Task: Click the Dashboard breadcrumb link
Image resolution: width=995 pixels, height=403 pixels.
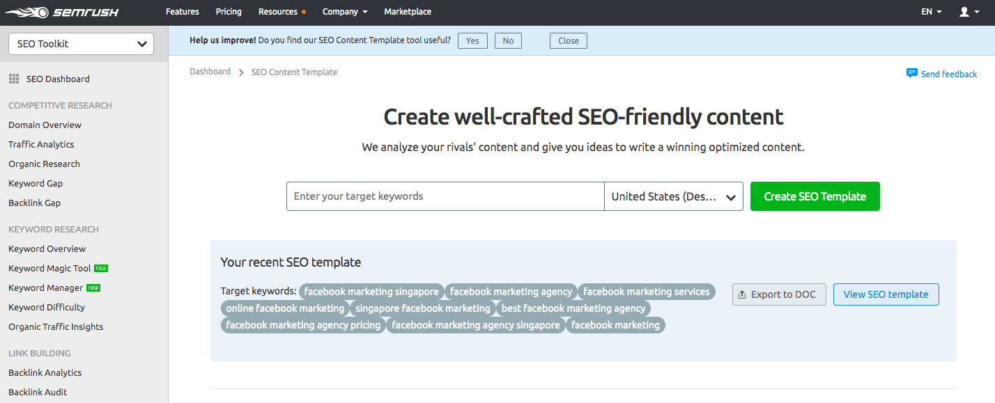Action: (210, 72)
